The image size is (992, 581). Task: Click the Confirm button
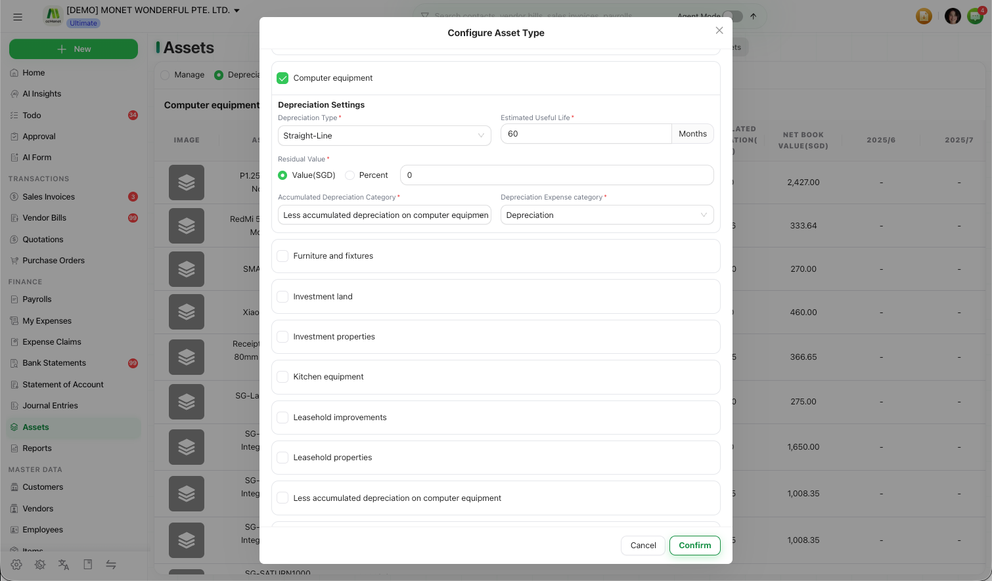click(x=695, y=546)
